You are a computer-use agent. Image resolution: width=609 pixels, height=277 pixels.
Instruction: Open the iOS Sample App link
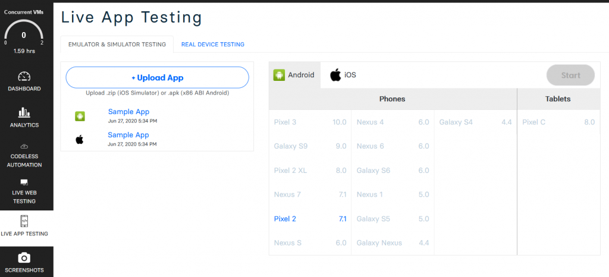click(x=128, y=135)
